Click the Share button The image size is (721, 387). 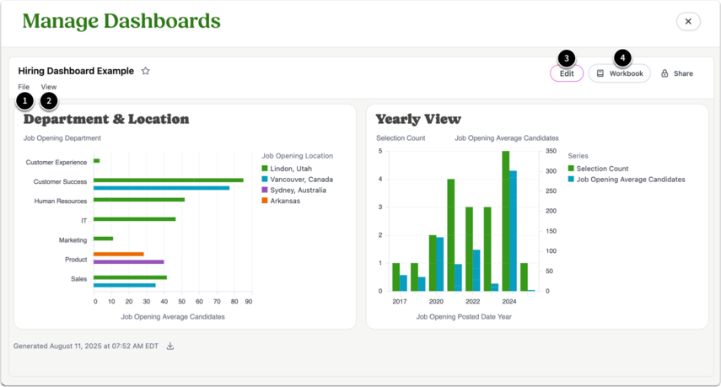(677, 73)
